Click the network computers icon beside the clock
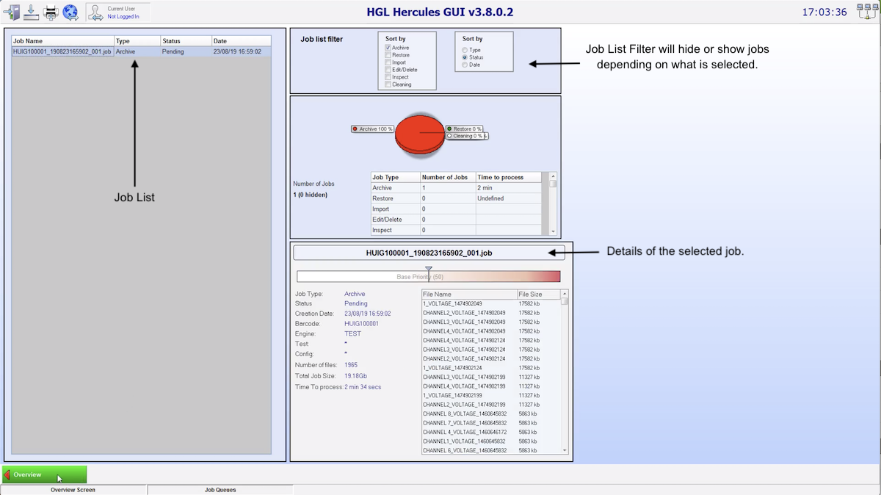Viewport: 881px width, 495px height. coord(867,12)
